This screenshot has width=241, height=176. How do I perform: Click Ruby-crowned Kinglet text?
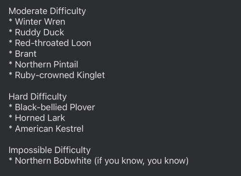coord(60,75)
